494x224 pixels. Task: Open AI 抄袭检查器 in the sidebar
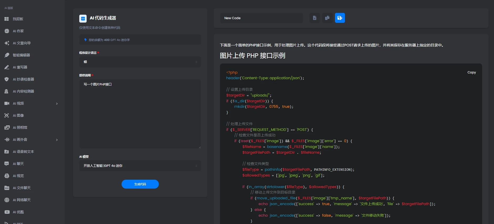point(23,79)
